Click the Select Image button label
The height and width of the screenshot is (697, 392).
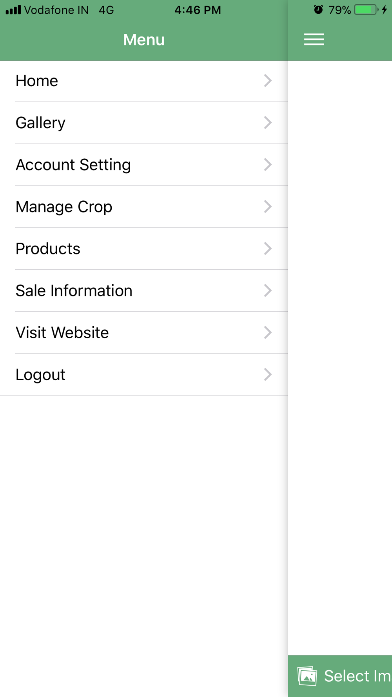pyautogui.click(x=358, y=676)
